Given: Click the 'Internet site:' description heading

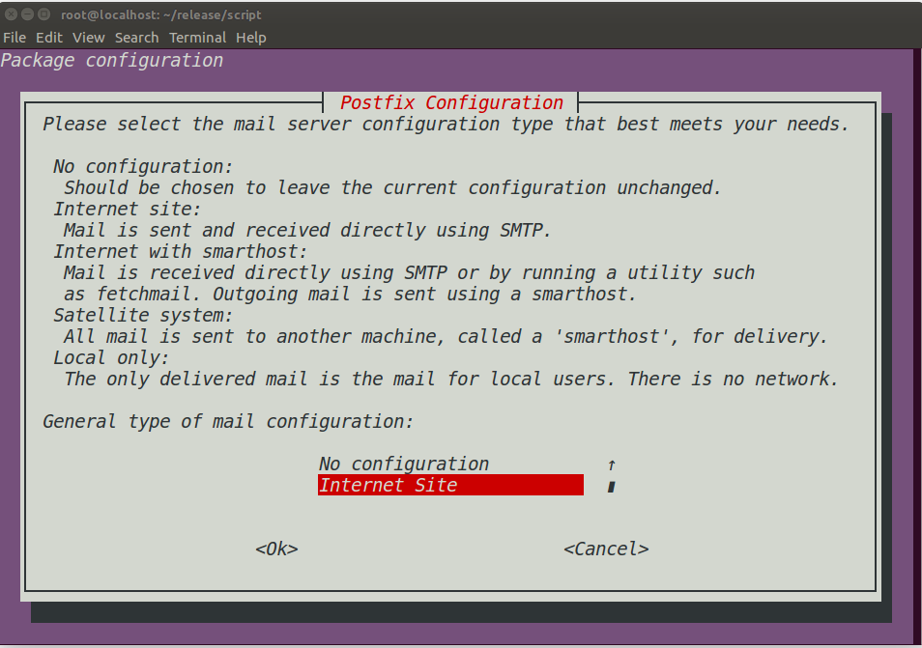Looking at the screenshot, I should [x=127, y=209].
